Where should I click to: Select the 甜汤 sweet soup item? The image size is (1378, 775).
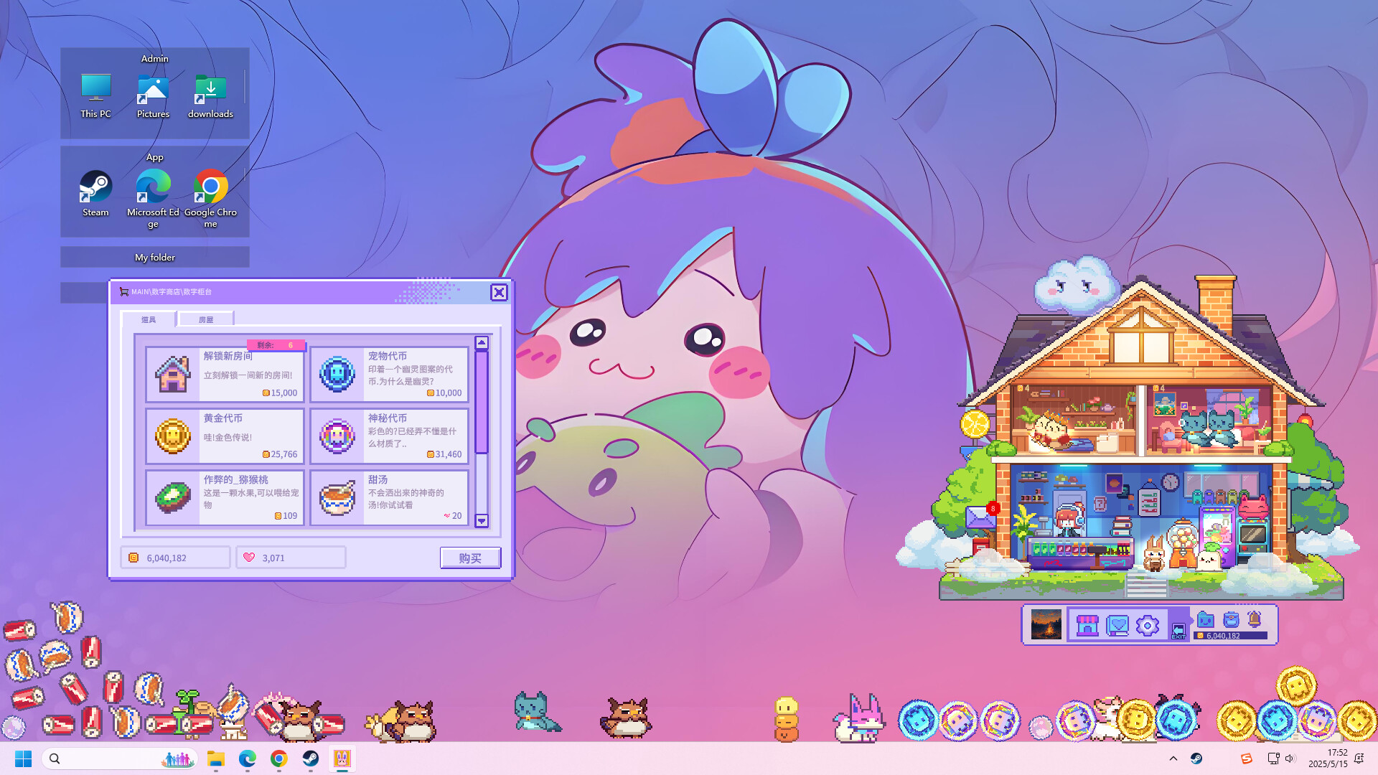pyautogui.click(x=389, y=497)
